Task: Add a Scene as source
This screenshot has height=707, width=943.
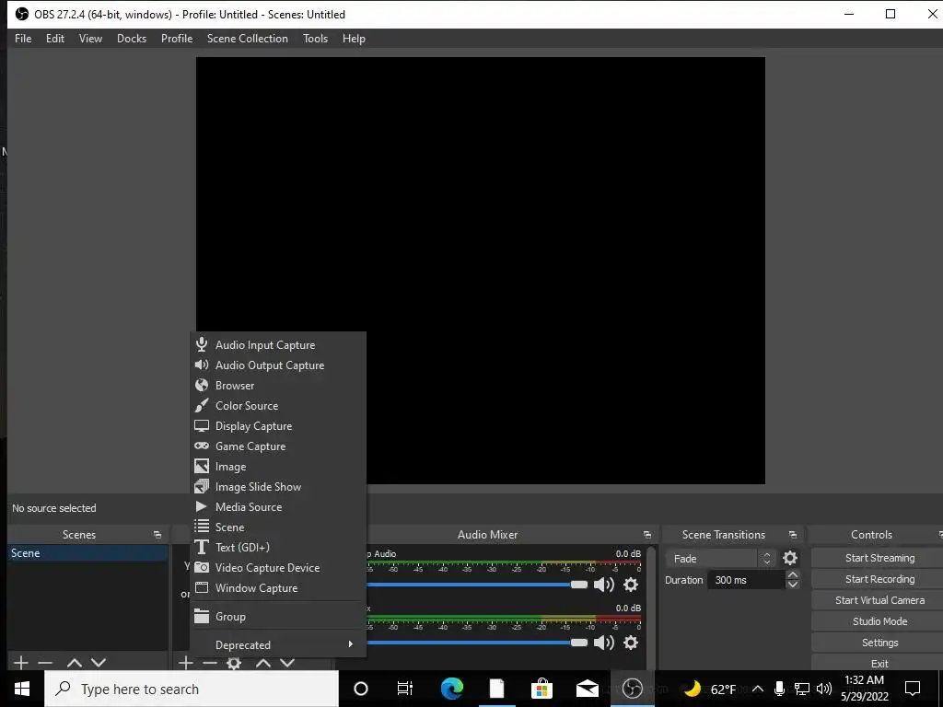Action: point(278,527)
